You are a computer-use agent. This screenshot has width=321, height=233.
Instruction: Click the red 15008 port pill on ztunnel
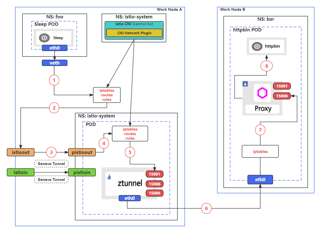click(154, 193)
